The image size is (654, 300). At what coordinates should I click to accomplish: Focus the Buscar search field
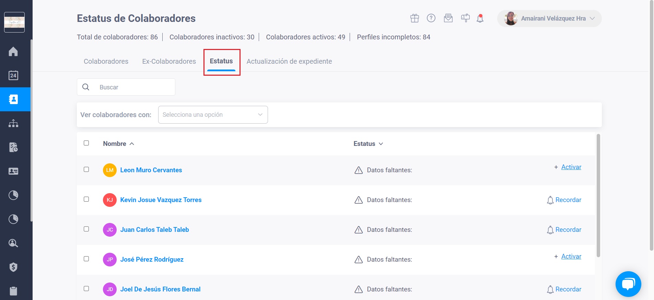(126, 87)
